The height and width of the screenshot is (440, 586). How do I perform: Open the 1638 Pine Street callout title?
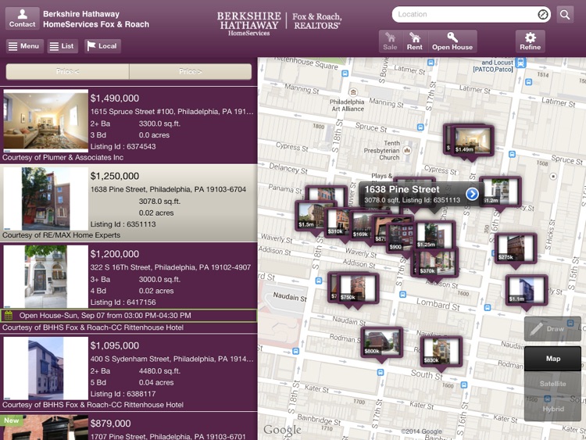pyautogui.click(x=402, y=190)
